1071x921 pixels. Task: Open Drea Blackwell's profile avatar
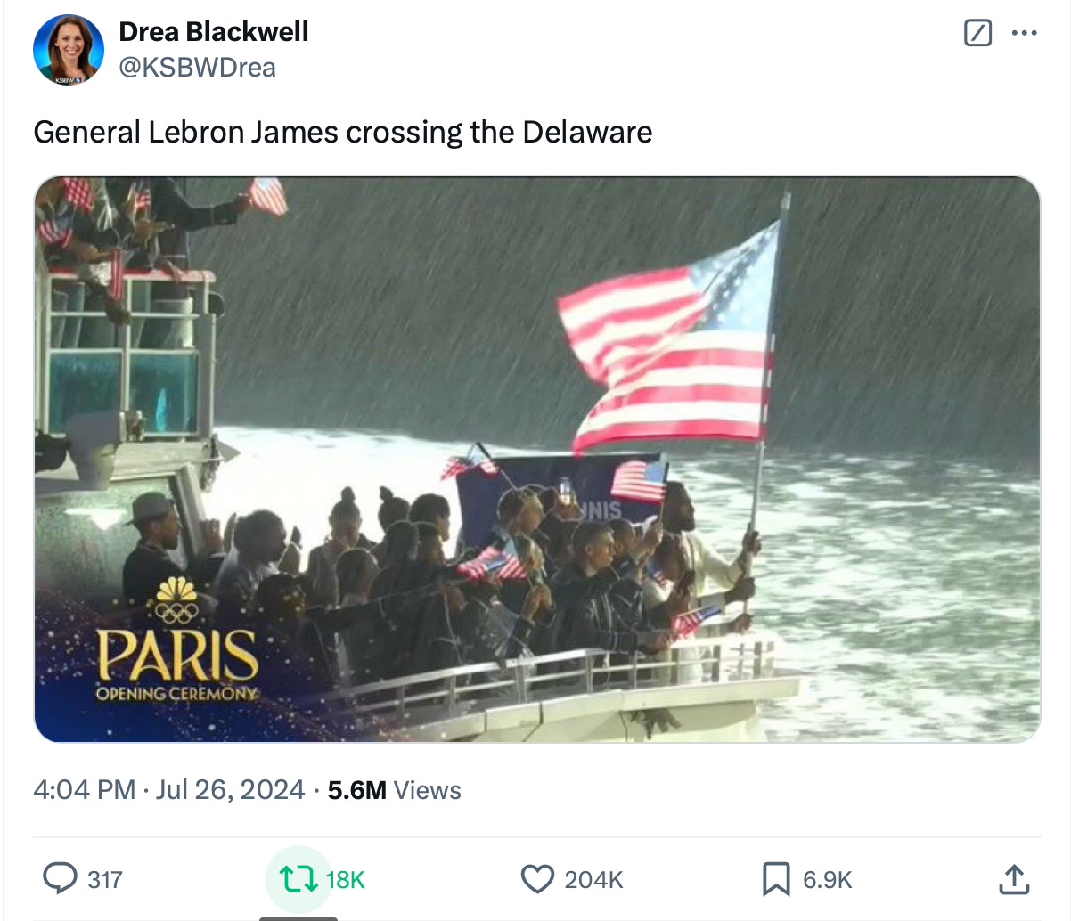[x=69, y=50]
